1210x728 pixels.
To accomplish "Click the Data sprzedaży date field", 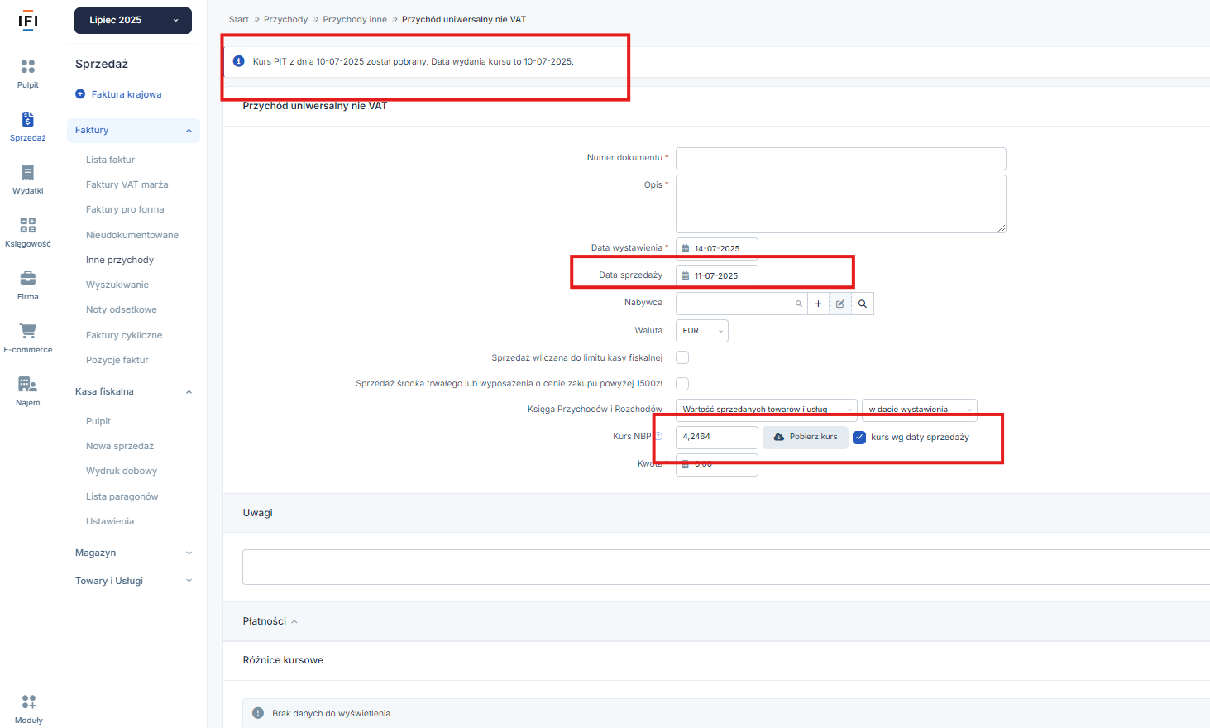I will [x=717, y=275].
